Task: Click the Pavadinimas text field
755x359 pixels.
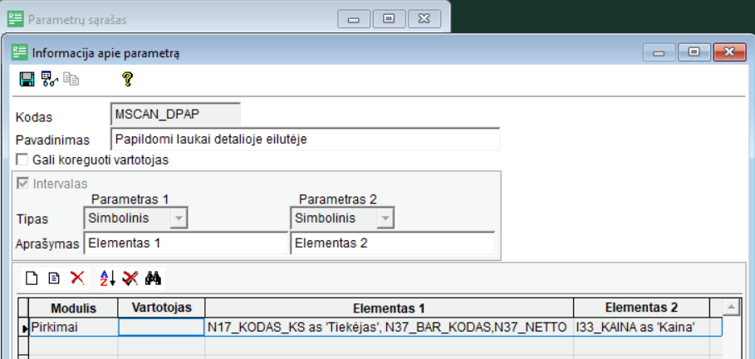Action: point(305,140)
